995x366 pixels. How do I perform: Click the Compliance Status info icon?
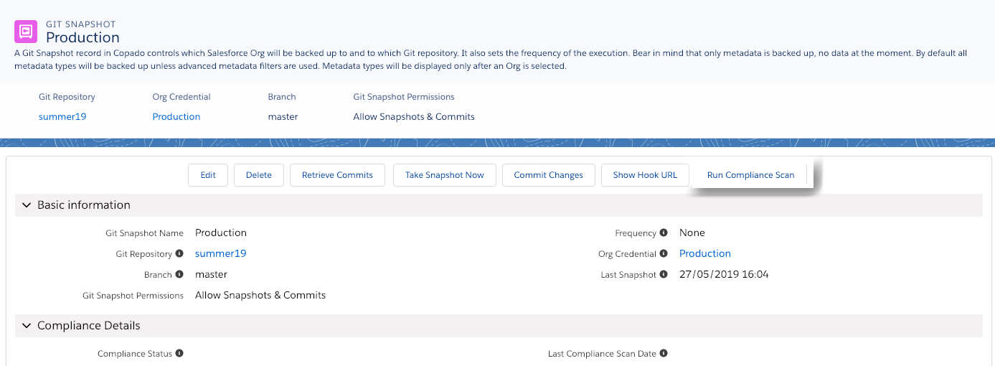pos(179,353)
